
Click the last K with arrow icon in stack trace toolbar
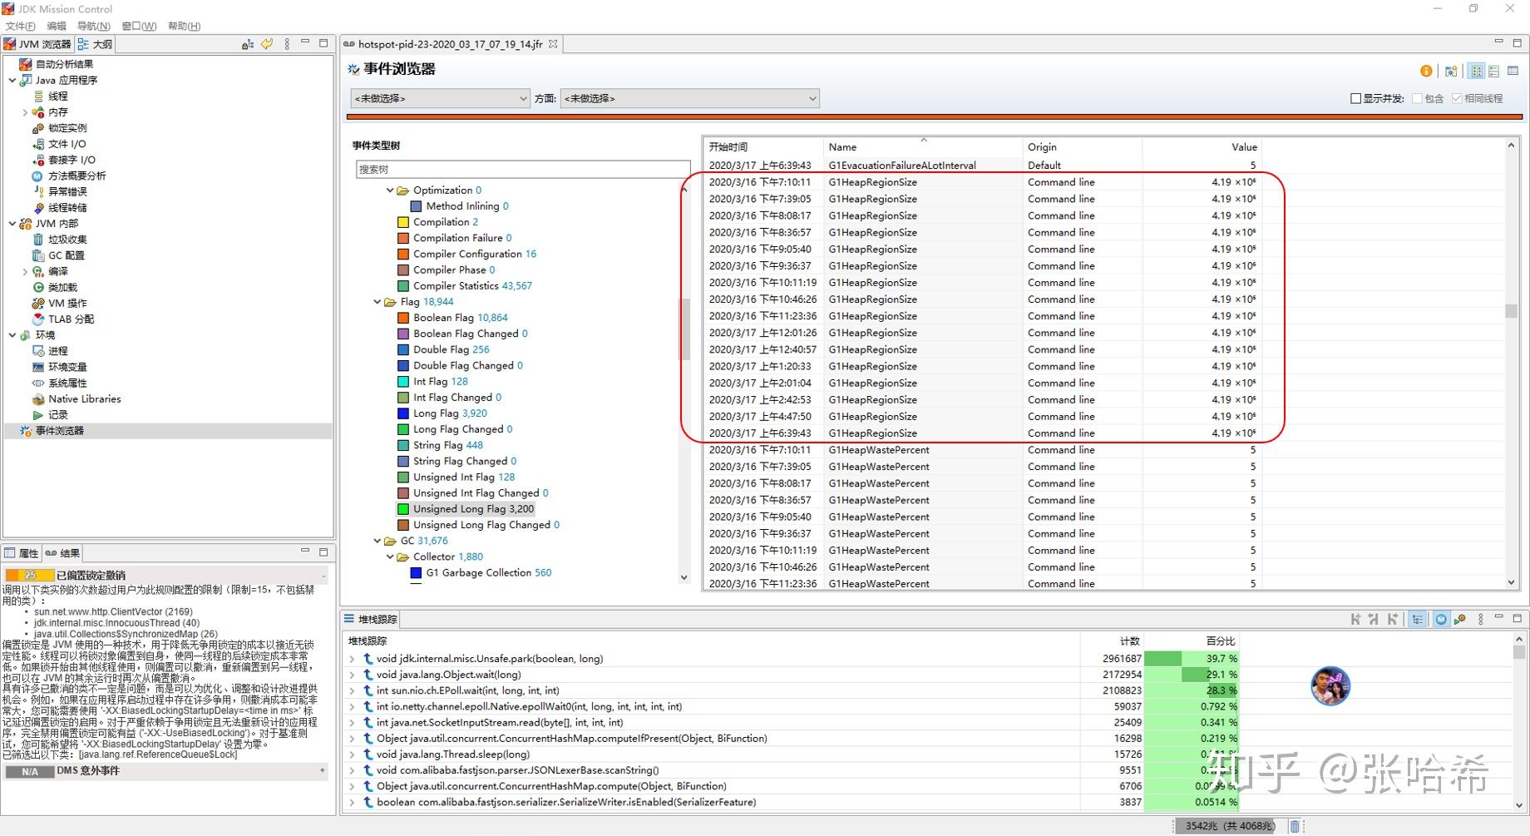click(1393, 619)
